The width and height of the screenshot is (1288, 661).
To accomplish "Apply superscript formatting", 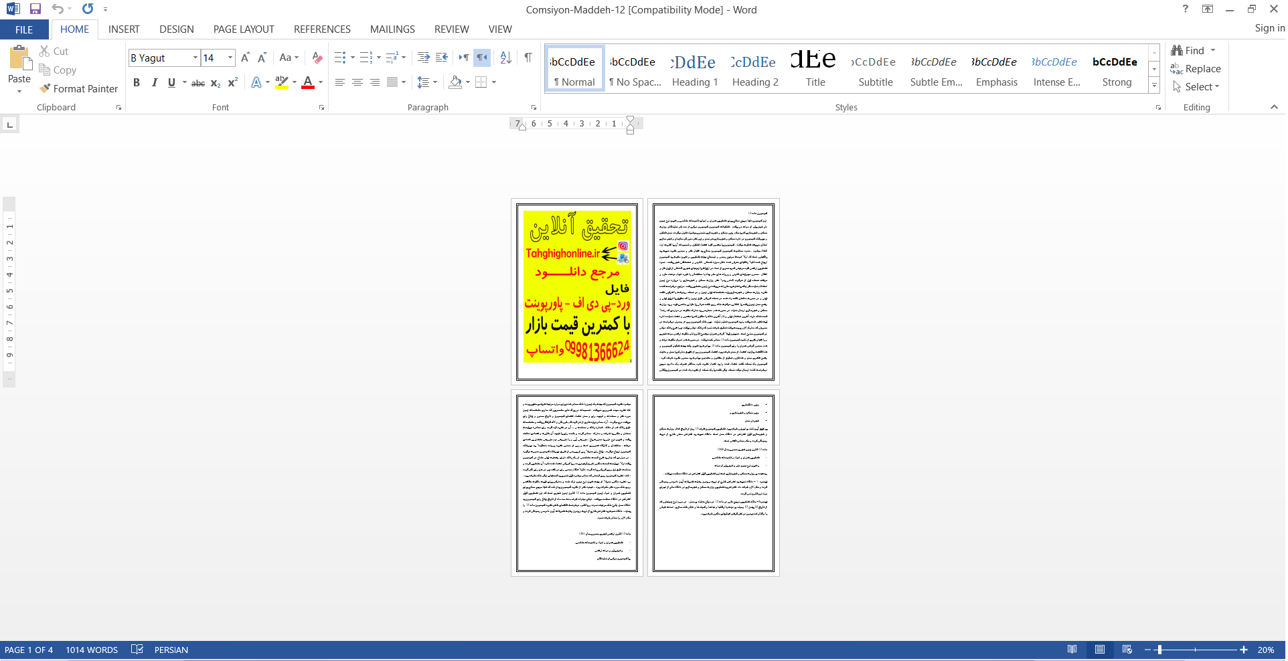I will [233, 83].
